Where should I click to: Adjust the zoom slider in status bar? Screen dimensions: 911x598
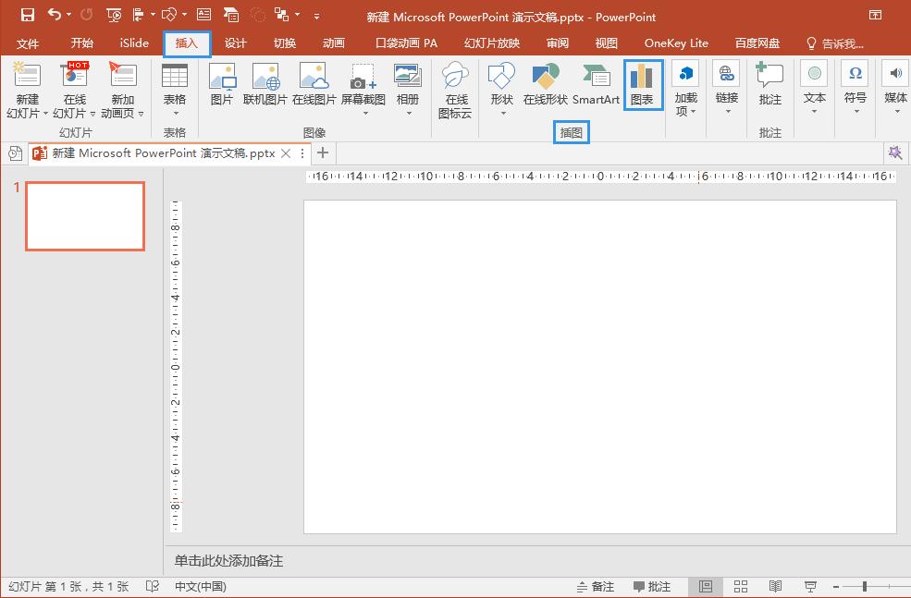(864, 586)
